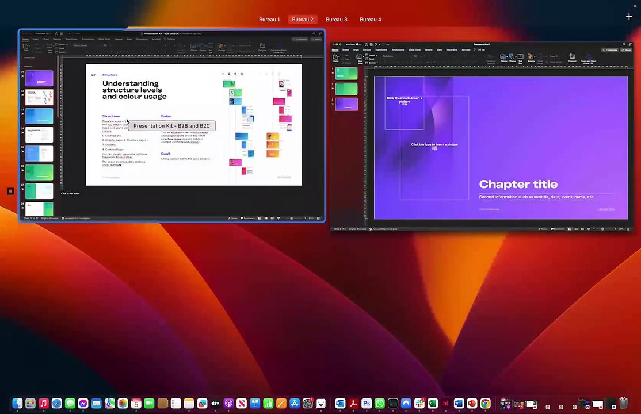This screenshot has width=641, height=414.
Task: Switch to Bureau 4 desktop
Action: click(371, 20)
